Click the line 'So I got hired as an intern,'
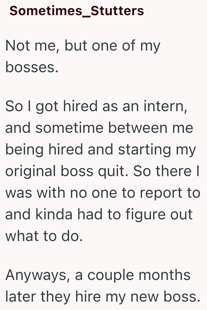Image resolution: width=207 pixels, height=310 pixels. point(96,107)
